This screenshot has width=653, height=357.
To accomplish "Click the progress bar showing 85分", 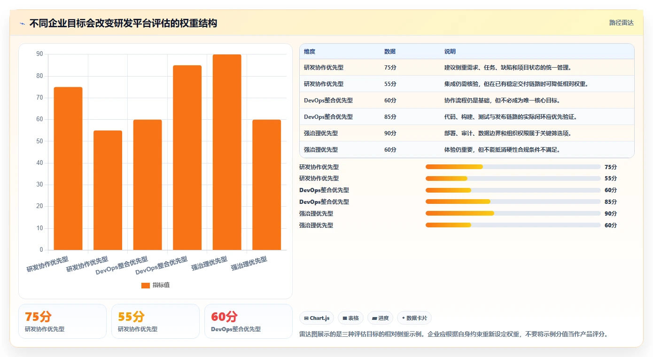I will coord(513,202).
